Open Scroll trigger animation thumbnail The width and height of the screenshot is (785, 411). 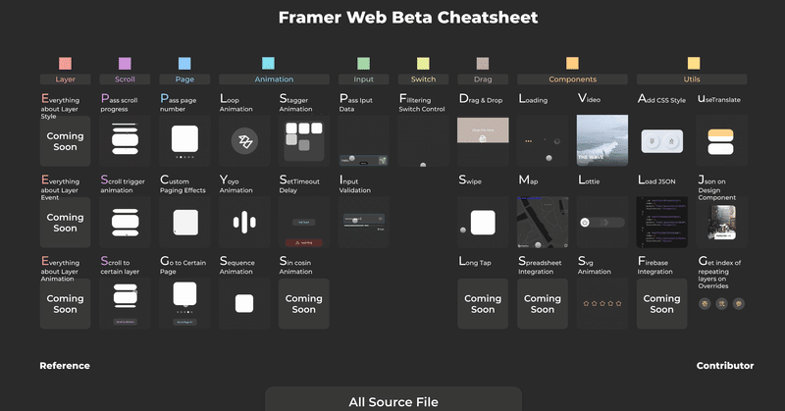click(125, 223)
